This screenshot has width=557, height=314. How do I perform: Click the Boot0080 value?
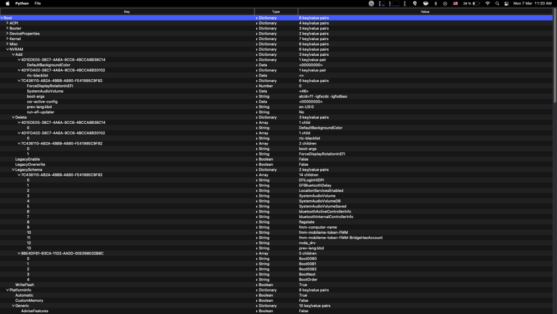307,259
